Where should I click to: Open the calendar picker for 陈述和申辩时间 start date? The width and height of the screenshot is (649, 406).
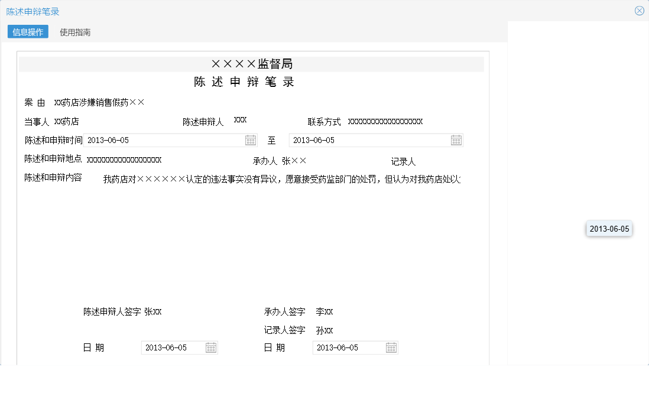tap(250, 139)
